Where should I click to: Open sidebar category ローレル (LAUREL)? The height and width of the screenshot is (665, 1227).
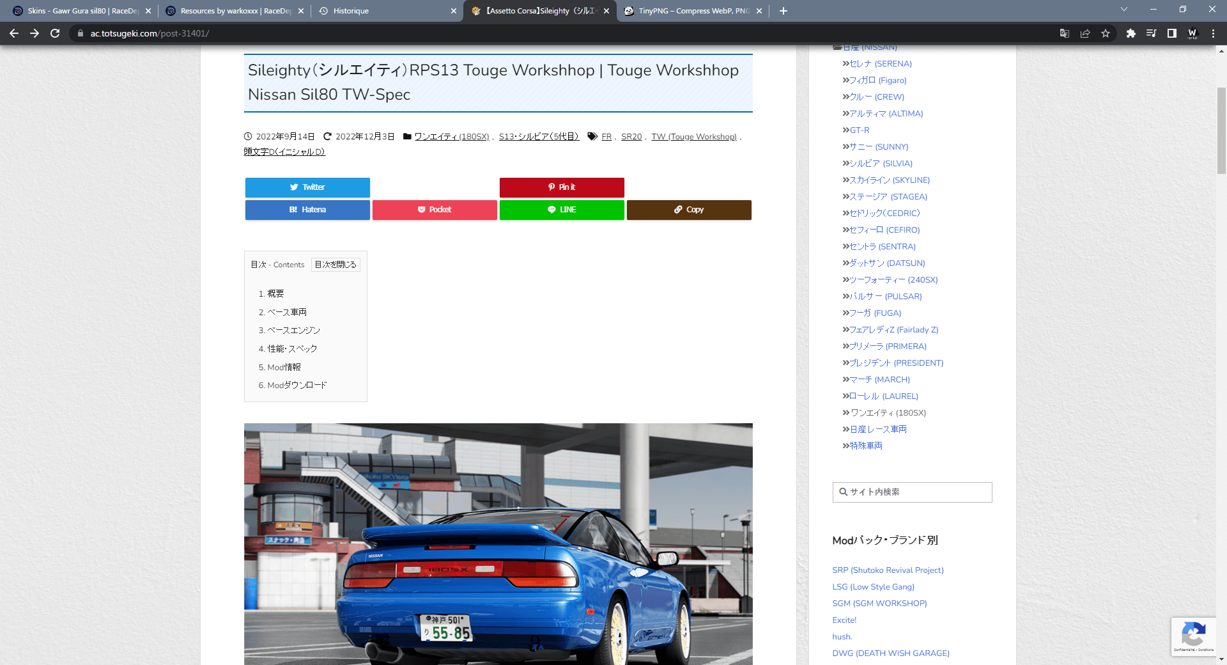(884, 396)
